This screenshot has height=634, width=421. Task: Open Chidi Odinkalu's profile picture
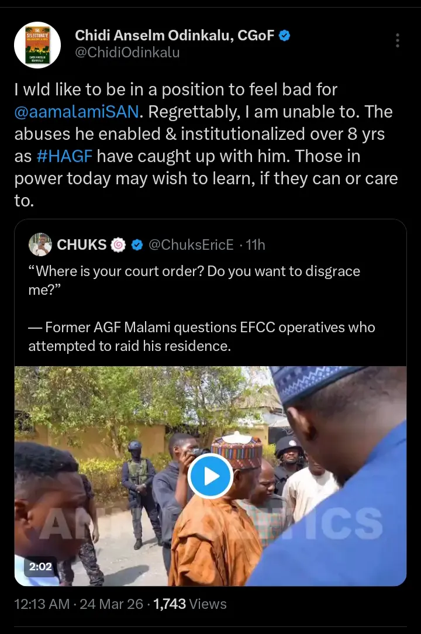coord(36,44)
